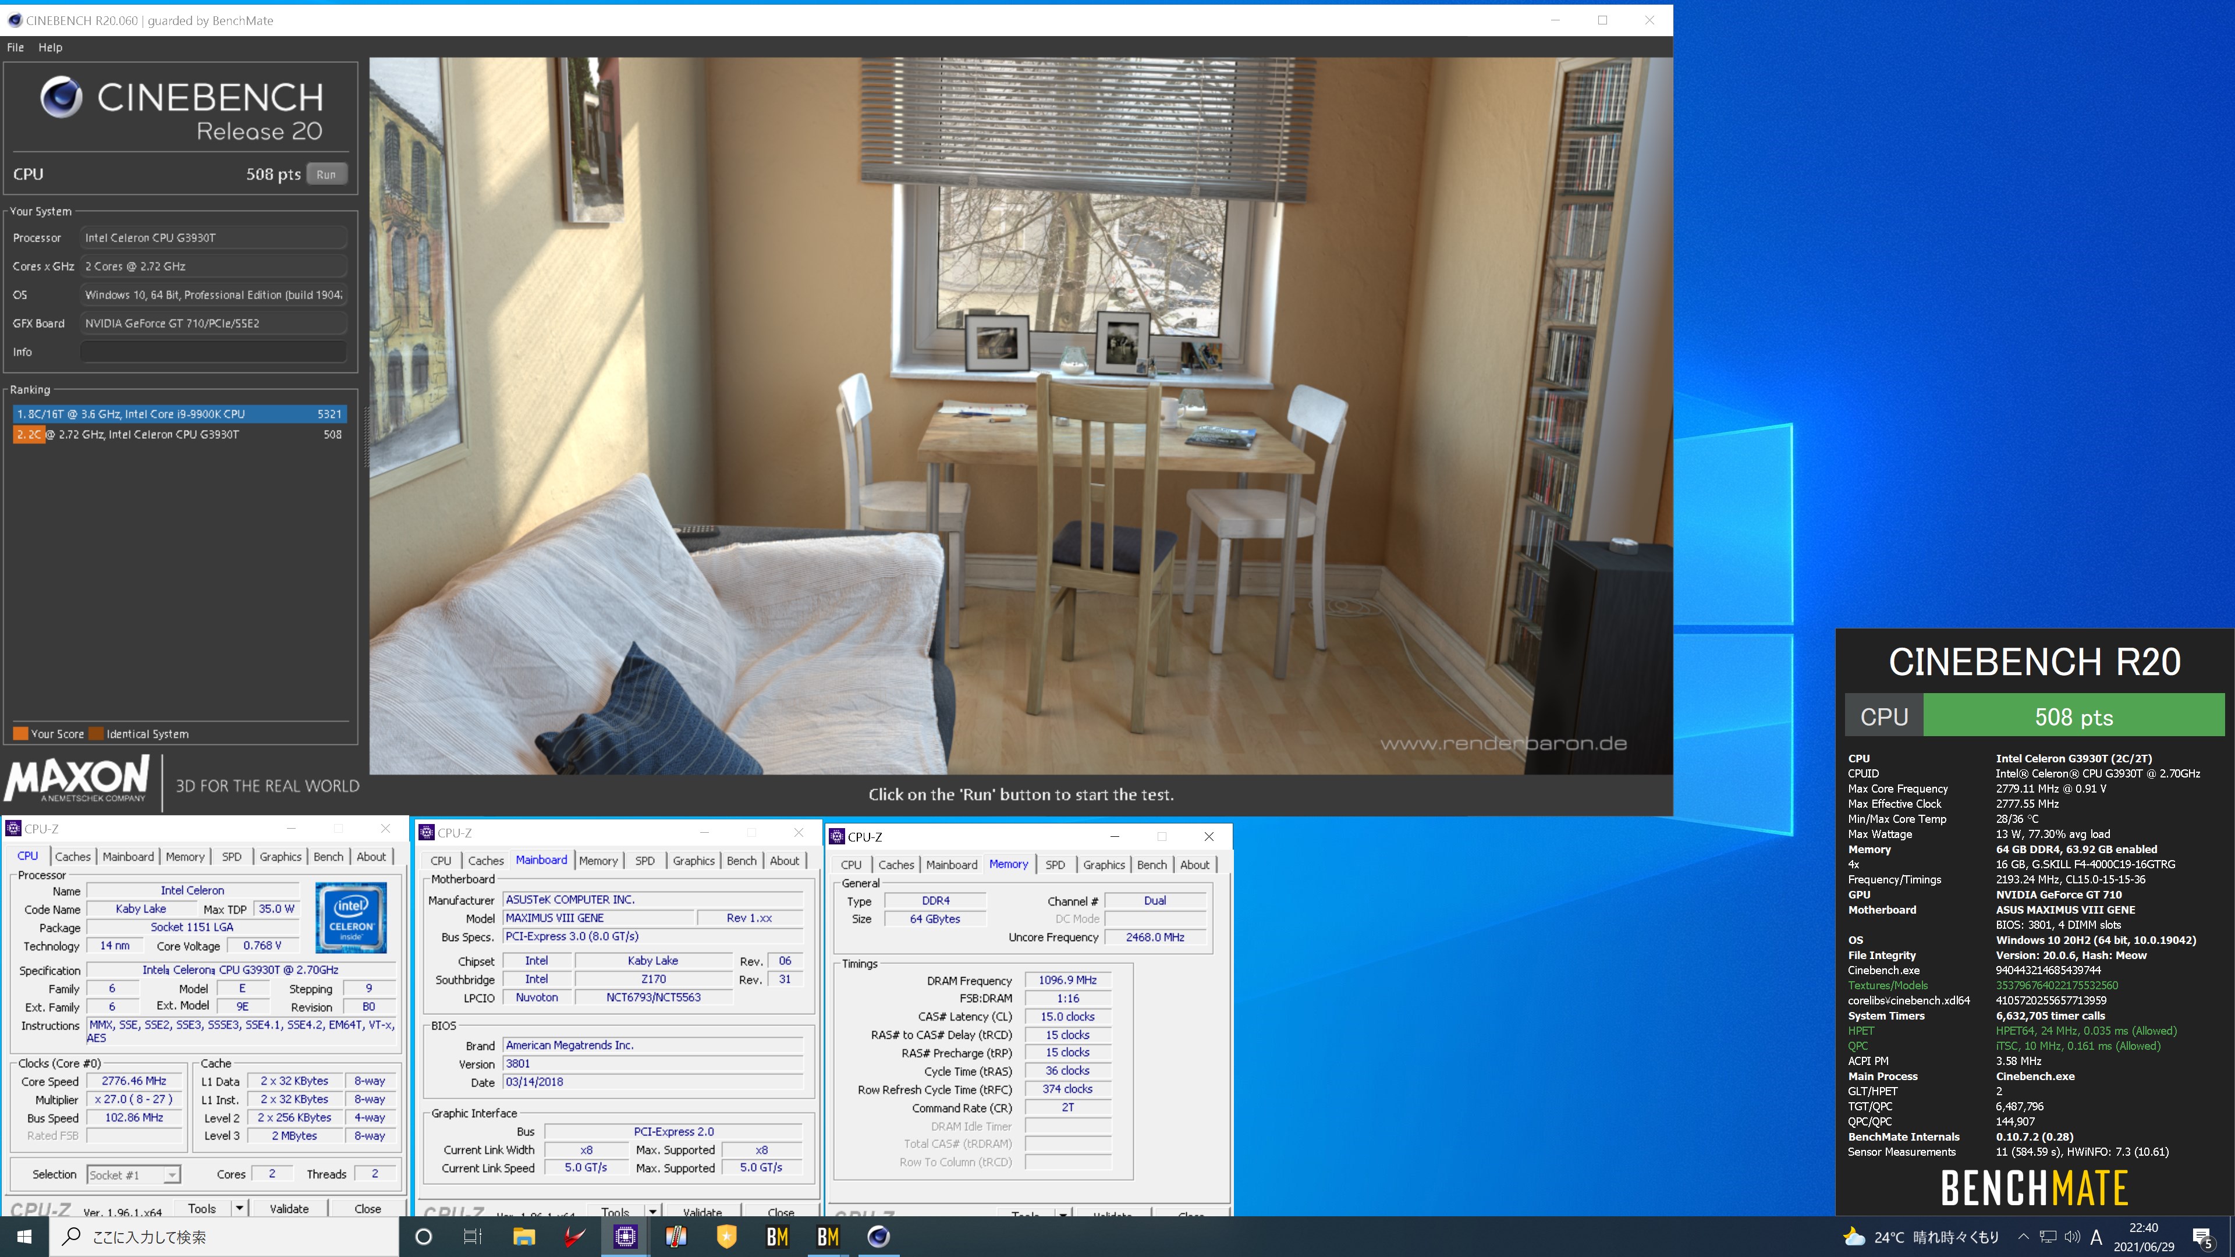Screen dimensions: 2235x1257
Task: Select the i9-9900K ranking row scoring 5321
Action: coord(180,414)
